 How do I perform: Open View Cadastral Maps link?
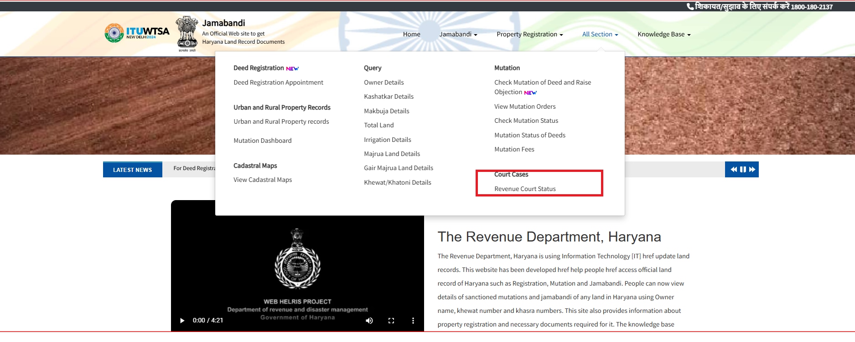(x=263, y=180)
